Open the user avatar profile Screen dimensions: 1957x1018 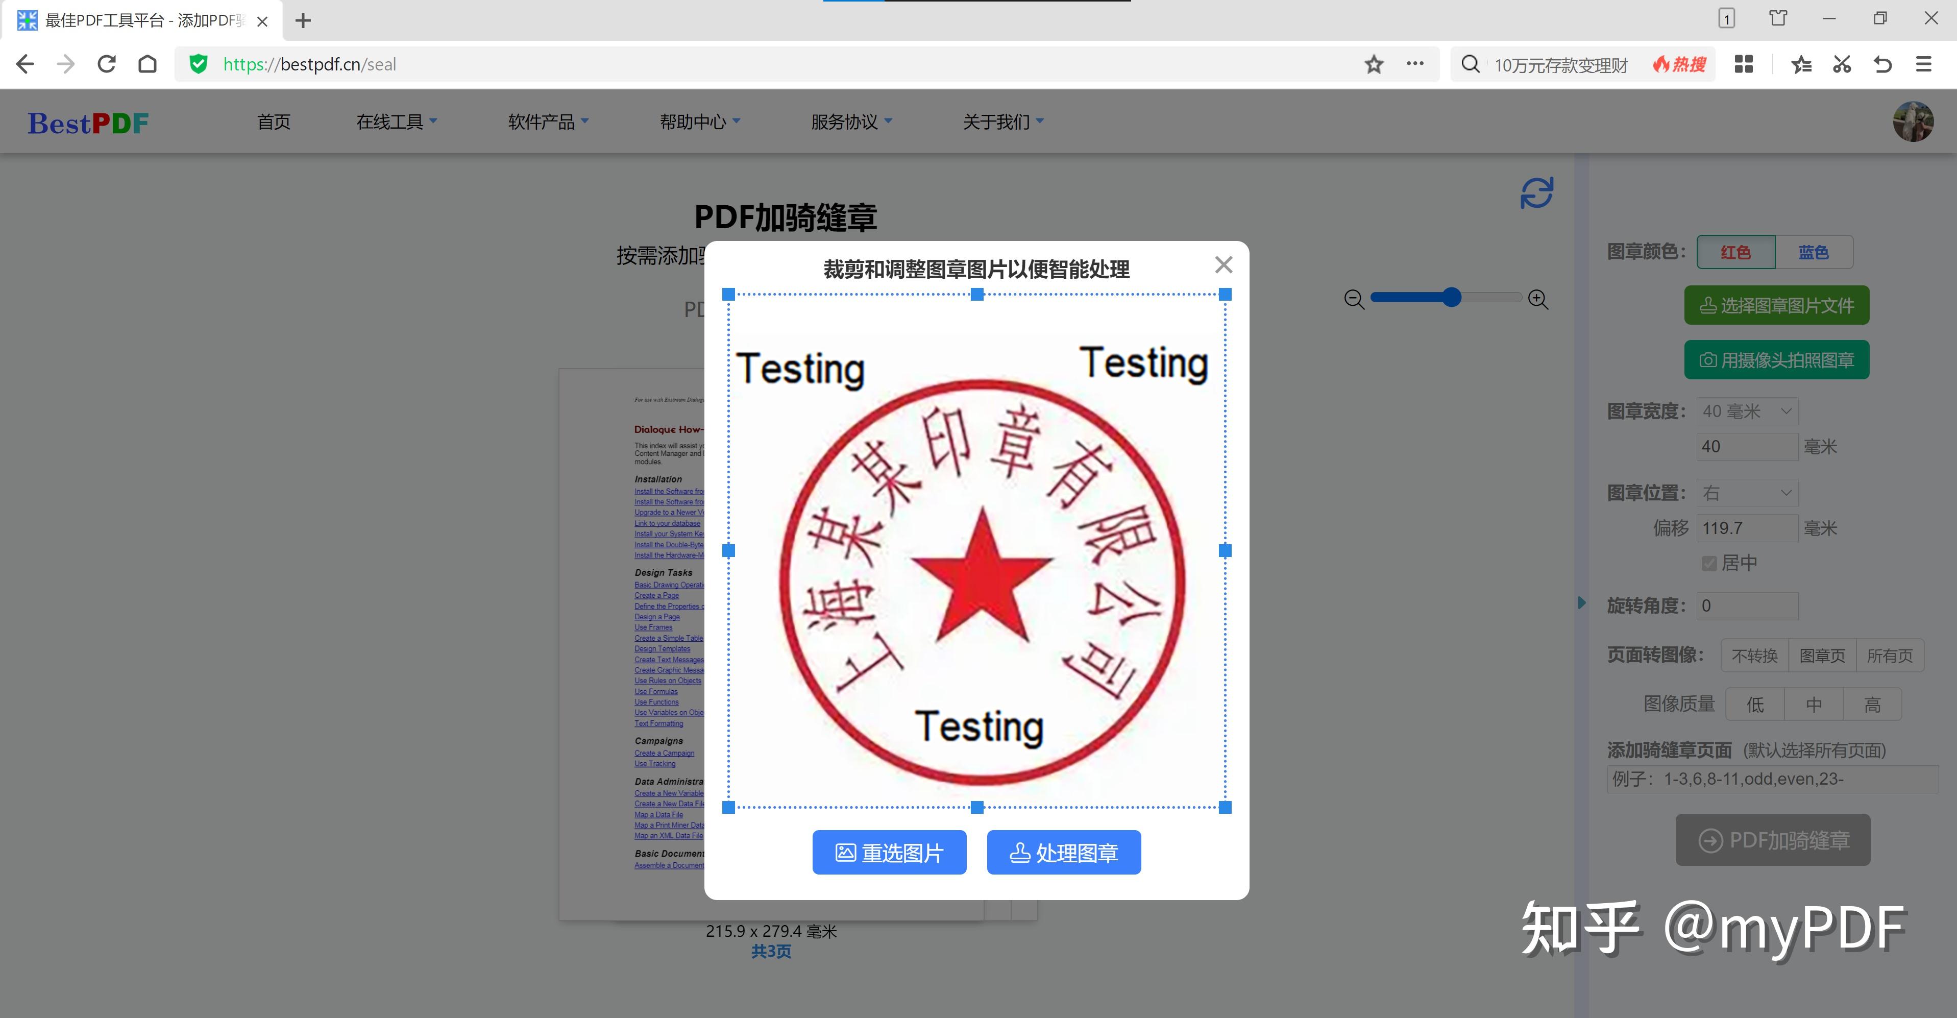tap(1913, 122)
